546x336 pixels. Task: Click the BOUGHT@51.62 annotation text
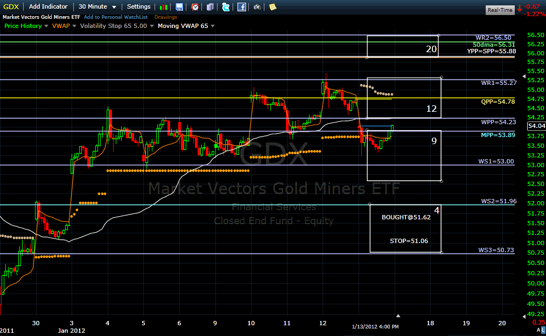click(x=406, y=217)
